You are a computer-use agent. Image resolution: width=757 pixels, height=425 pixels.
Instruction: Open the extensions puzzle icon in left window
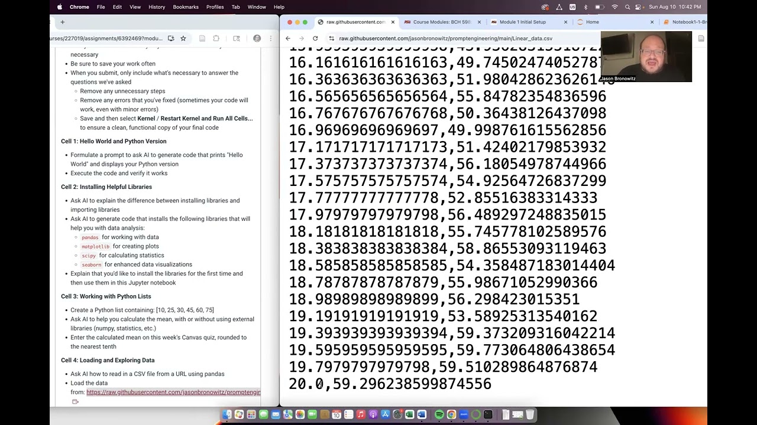coord(216,38)
